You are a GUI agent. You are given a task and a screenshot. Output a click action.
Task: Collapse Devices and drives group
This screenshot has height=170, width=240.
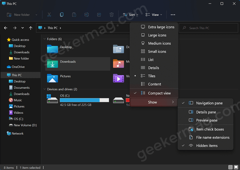click(x=44, y=89)
